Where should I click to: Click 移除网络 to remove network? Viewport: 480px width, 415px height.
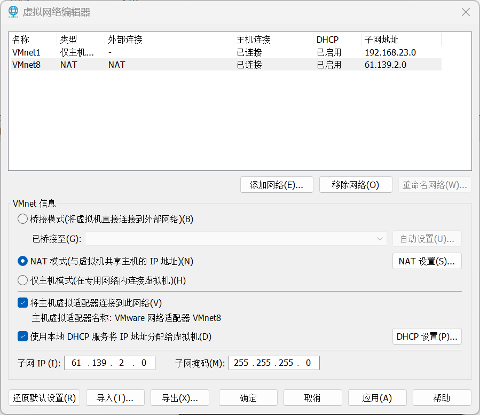[x=356, y=185]
